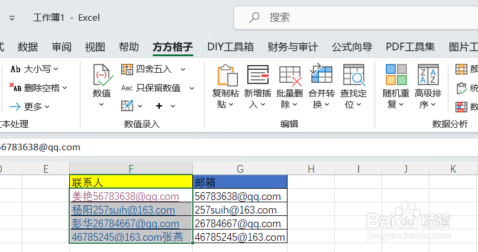Open dropdown next to pencil table icon
This screenshot has width=478, height=252.
(140, 106)
